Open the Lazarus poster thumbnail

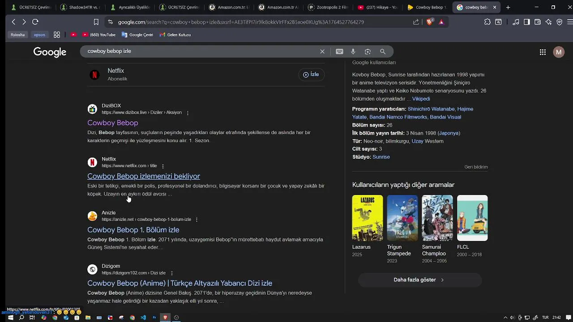(x=368, y=218)
